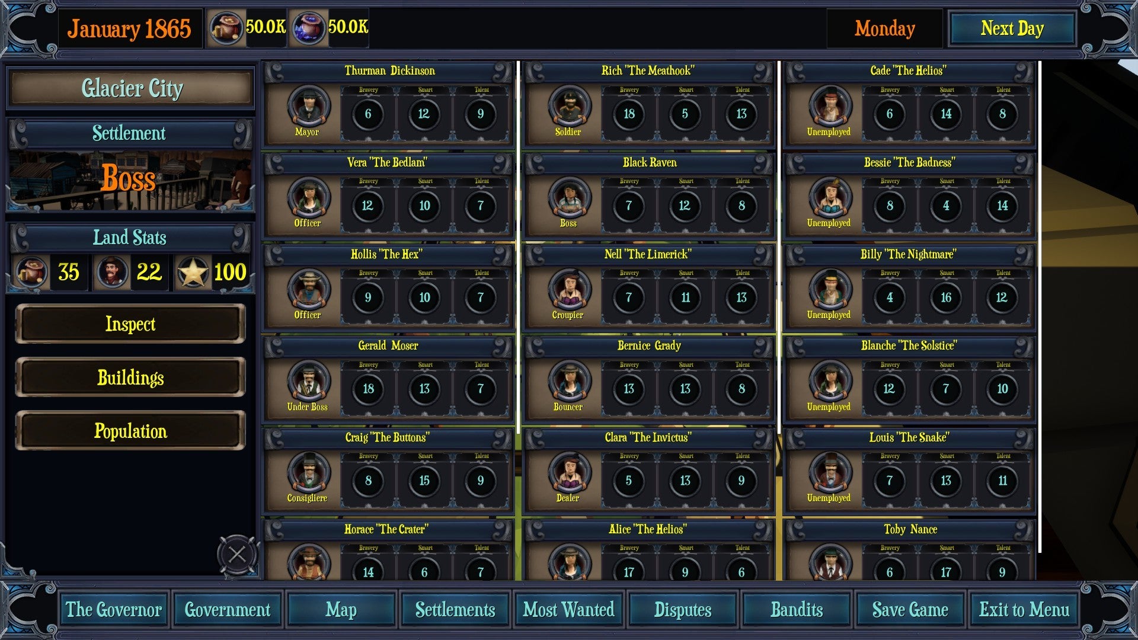
Task: Click the Save Game button
Action: pyautogui.click(x=910, y=610)
